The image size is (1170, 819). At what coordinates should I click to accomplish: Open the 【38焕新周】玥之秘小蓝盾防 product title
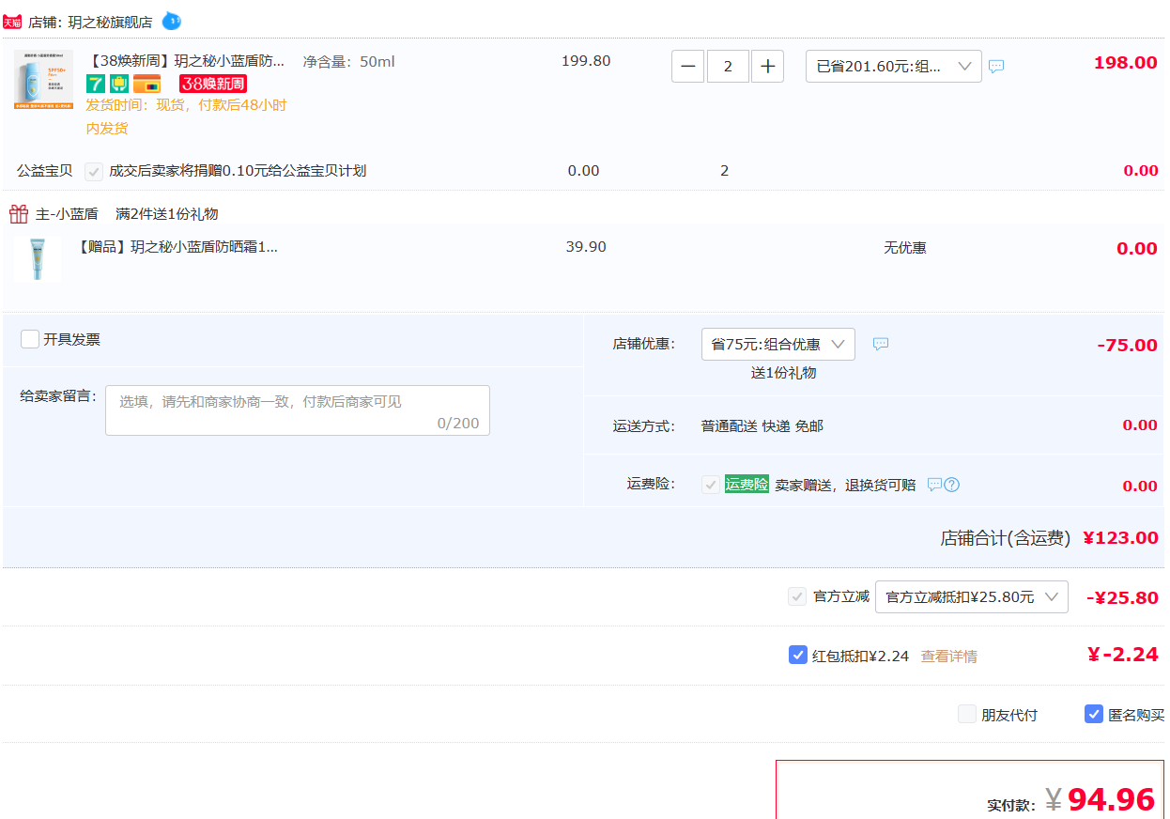click(185, 61)
